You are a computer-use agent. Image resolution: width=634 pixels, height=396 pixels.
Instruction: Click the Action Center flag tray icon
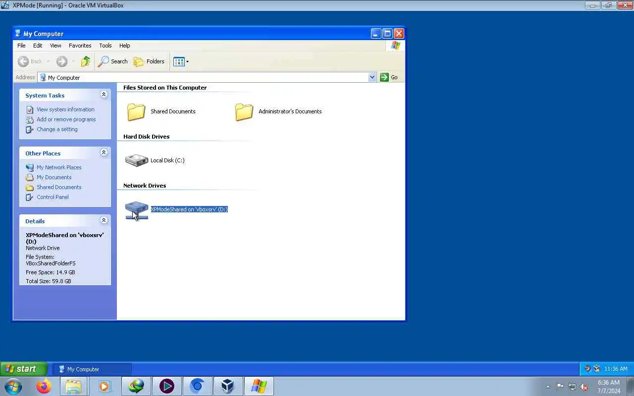click(560, 387)
